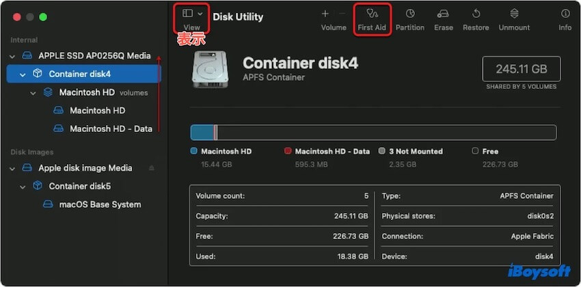Image resolution: width=581 pixels, height=287 pixels.
Task: Click the blue Macintosh HD legend swatch
Action: point(193,151)
